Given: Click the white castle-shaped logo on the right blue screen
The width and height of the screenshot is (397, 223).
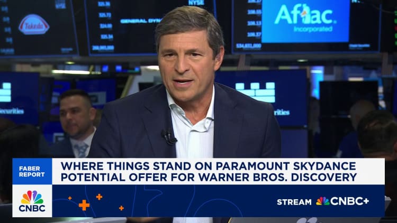Looking at the screenshot, I should point(255,92).
